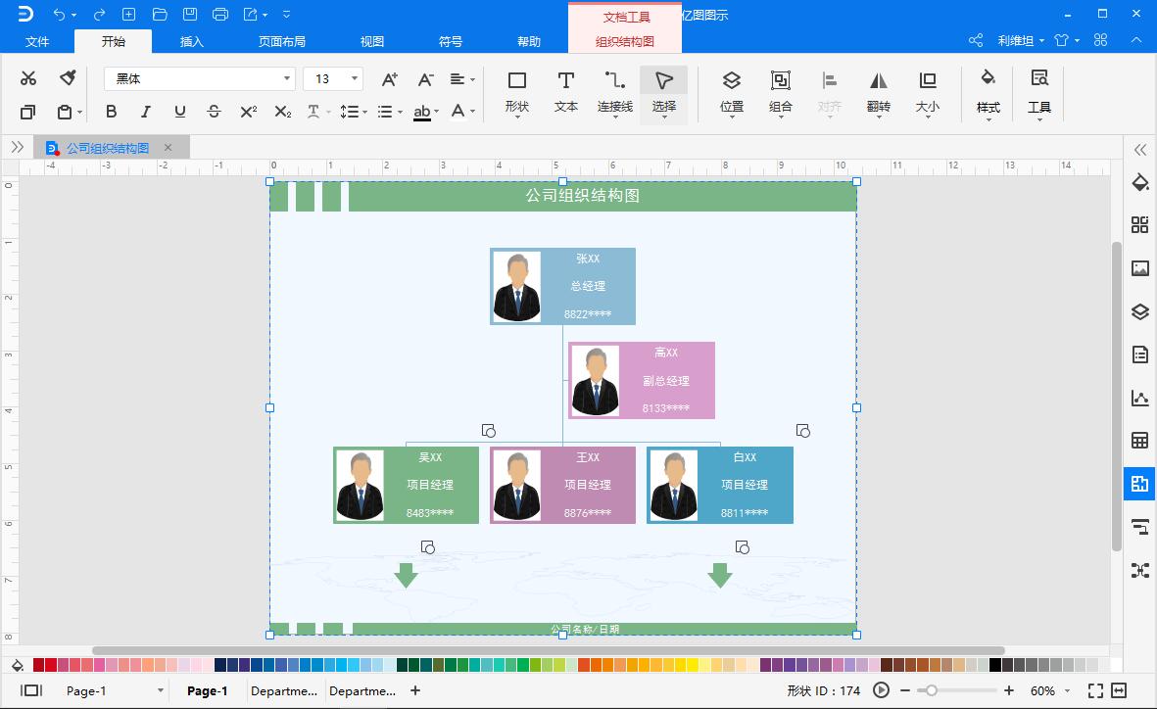Click the undo arrow icon
This screenshot has width=1157, height=709.
[59, 14]
